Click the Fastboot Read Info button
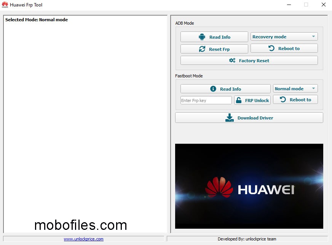This screenshot has width=332, height=245. click(x=225, y=89)
